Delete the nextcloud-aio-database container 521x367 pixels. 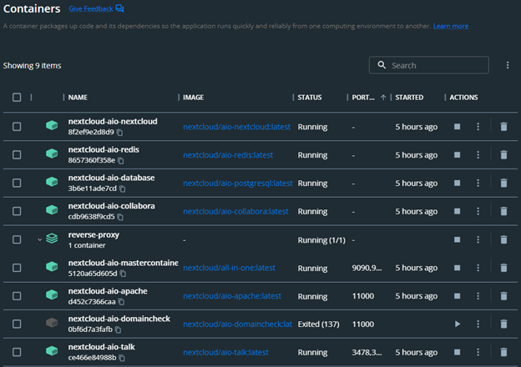click(503, 183)
